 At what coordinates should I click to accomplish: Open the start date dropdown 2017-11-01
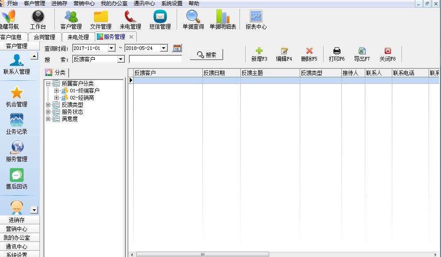tap(112, 48)
